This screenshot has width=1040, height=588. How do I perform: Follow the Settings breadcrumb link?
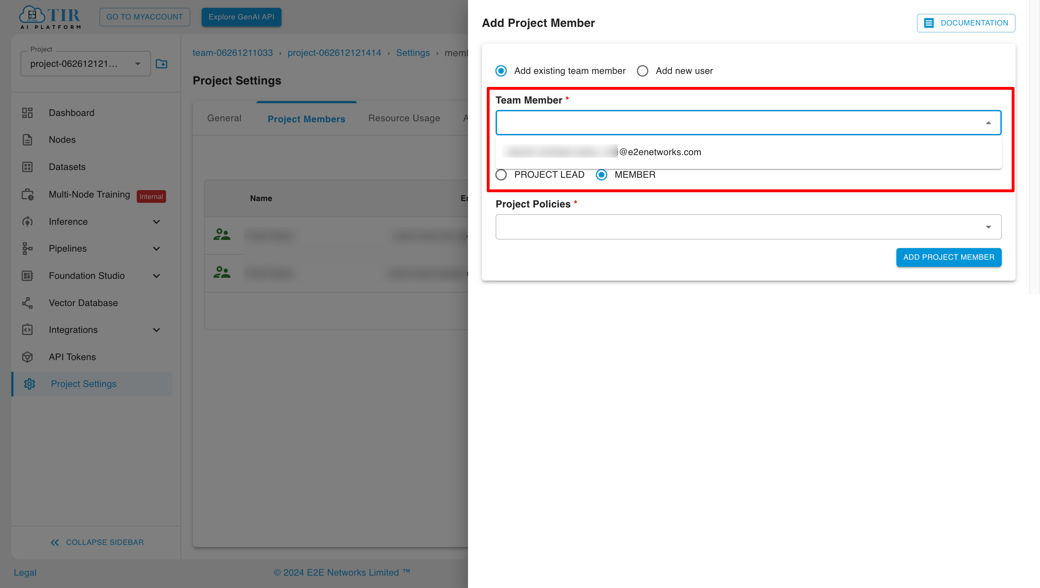[413, 53]
